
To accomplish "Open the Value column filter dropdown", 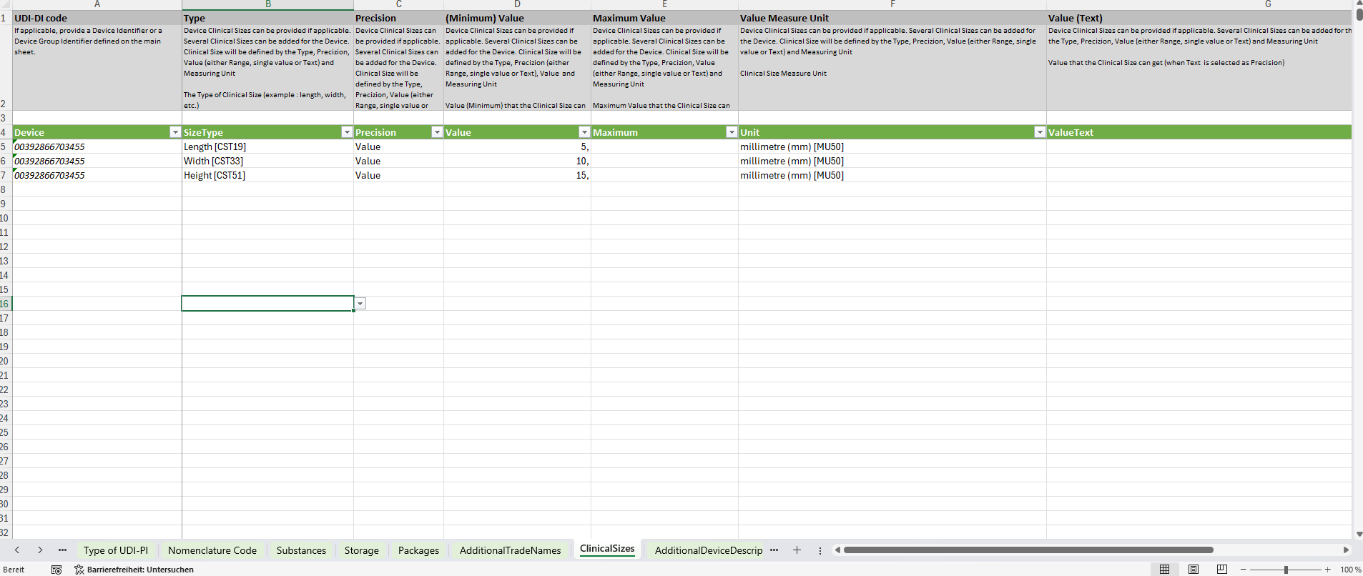I will pyautogui.click(x=584, y=132).
